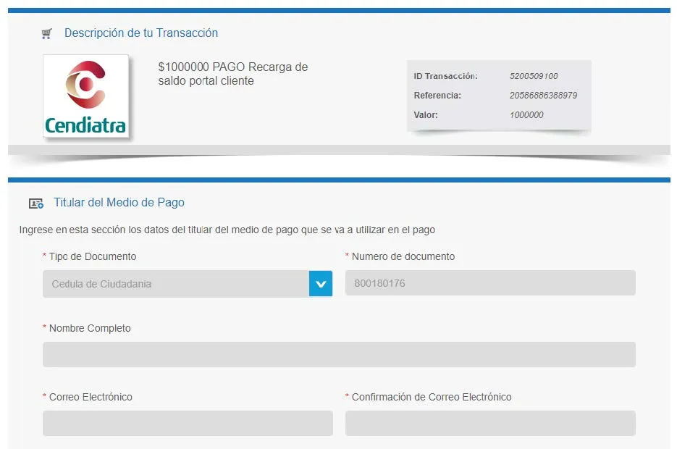Click the Referencia label
Viewport: 677px width, 449px height.
click(x=437, y=96)
